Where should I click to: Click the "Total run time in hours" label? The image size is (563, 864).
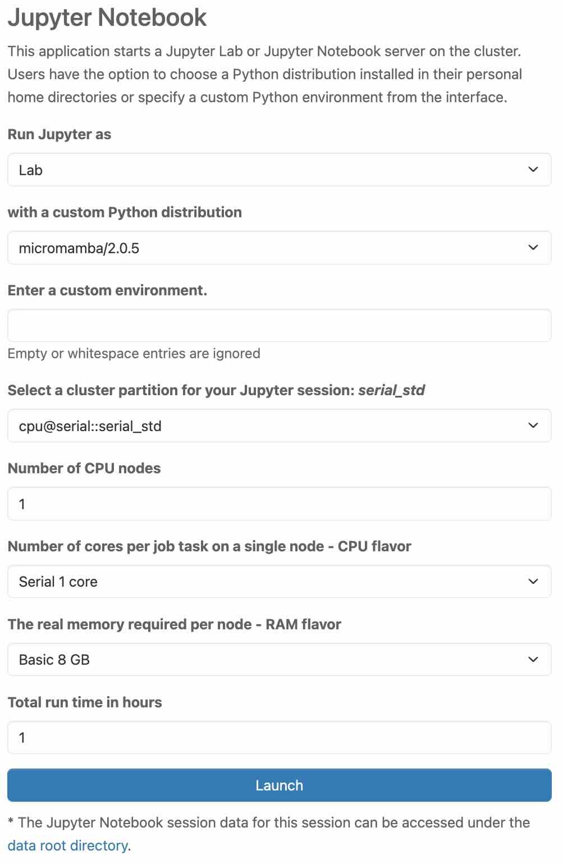tap(85, 702)
